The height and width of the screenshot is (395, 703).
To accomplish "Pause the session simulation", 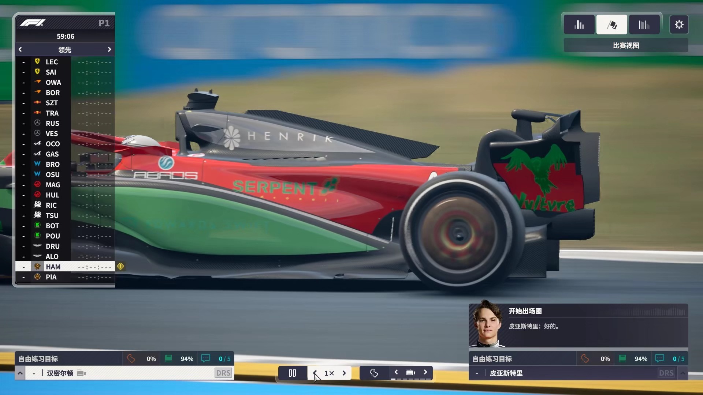I will [292, 373].
